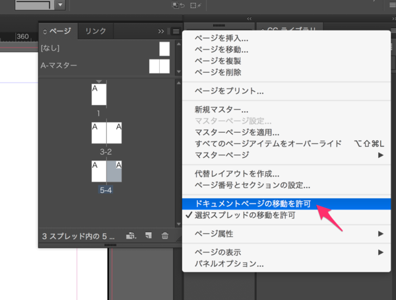The height and width of the screenshot is (300, 396).
Task: Select the [なし] master page icon
Action: 164,49
